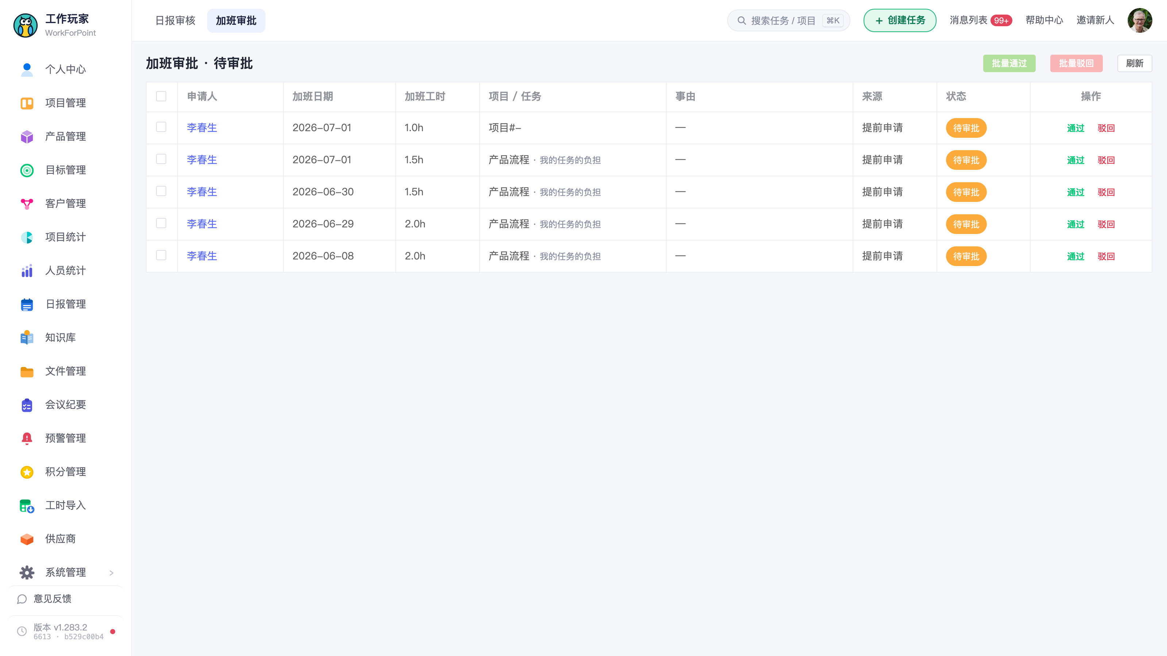Open the user avatar in top right

(1140, 20)
